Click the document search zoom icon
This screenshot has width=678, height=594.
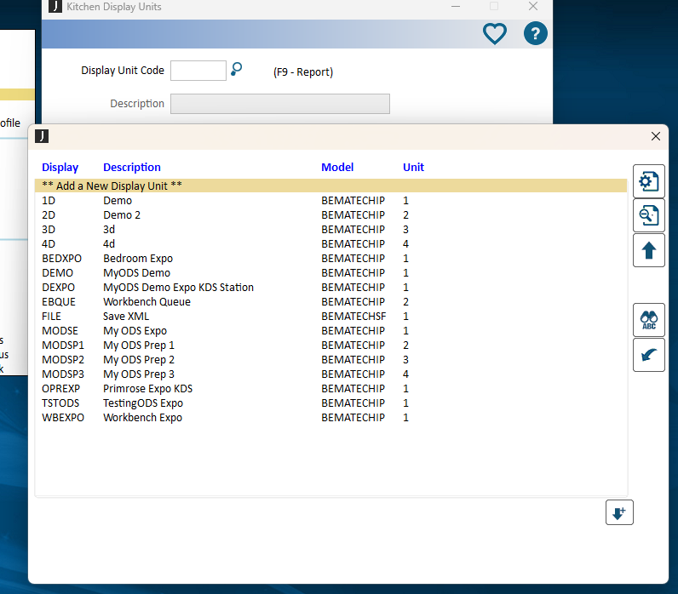[x=648, y=215]
